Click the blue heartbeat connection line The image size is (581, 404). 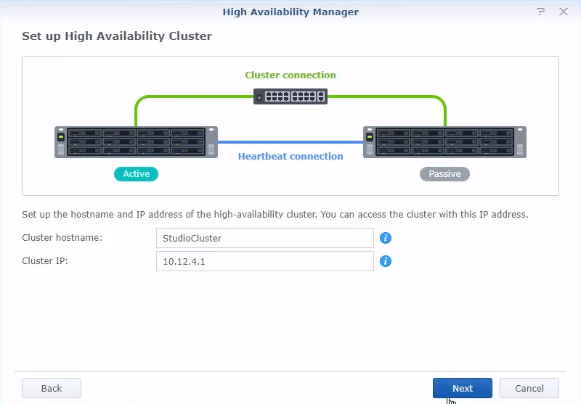290,142
